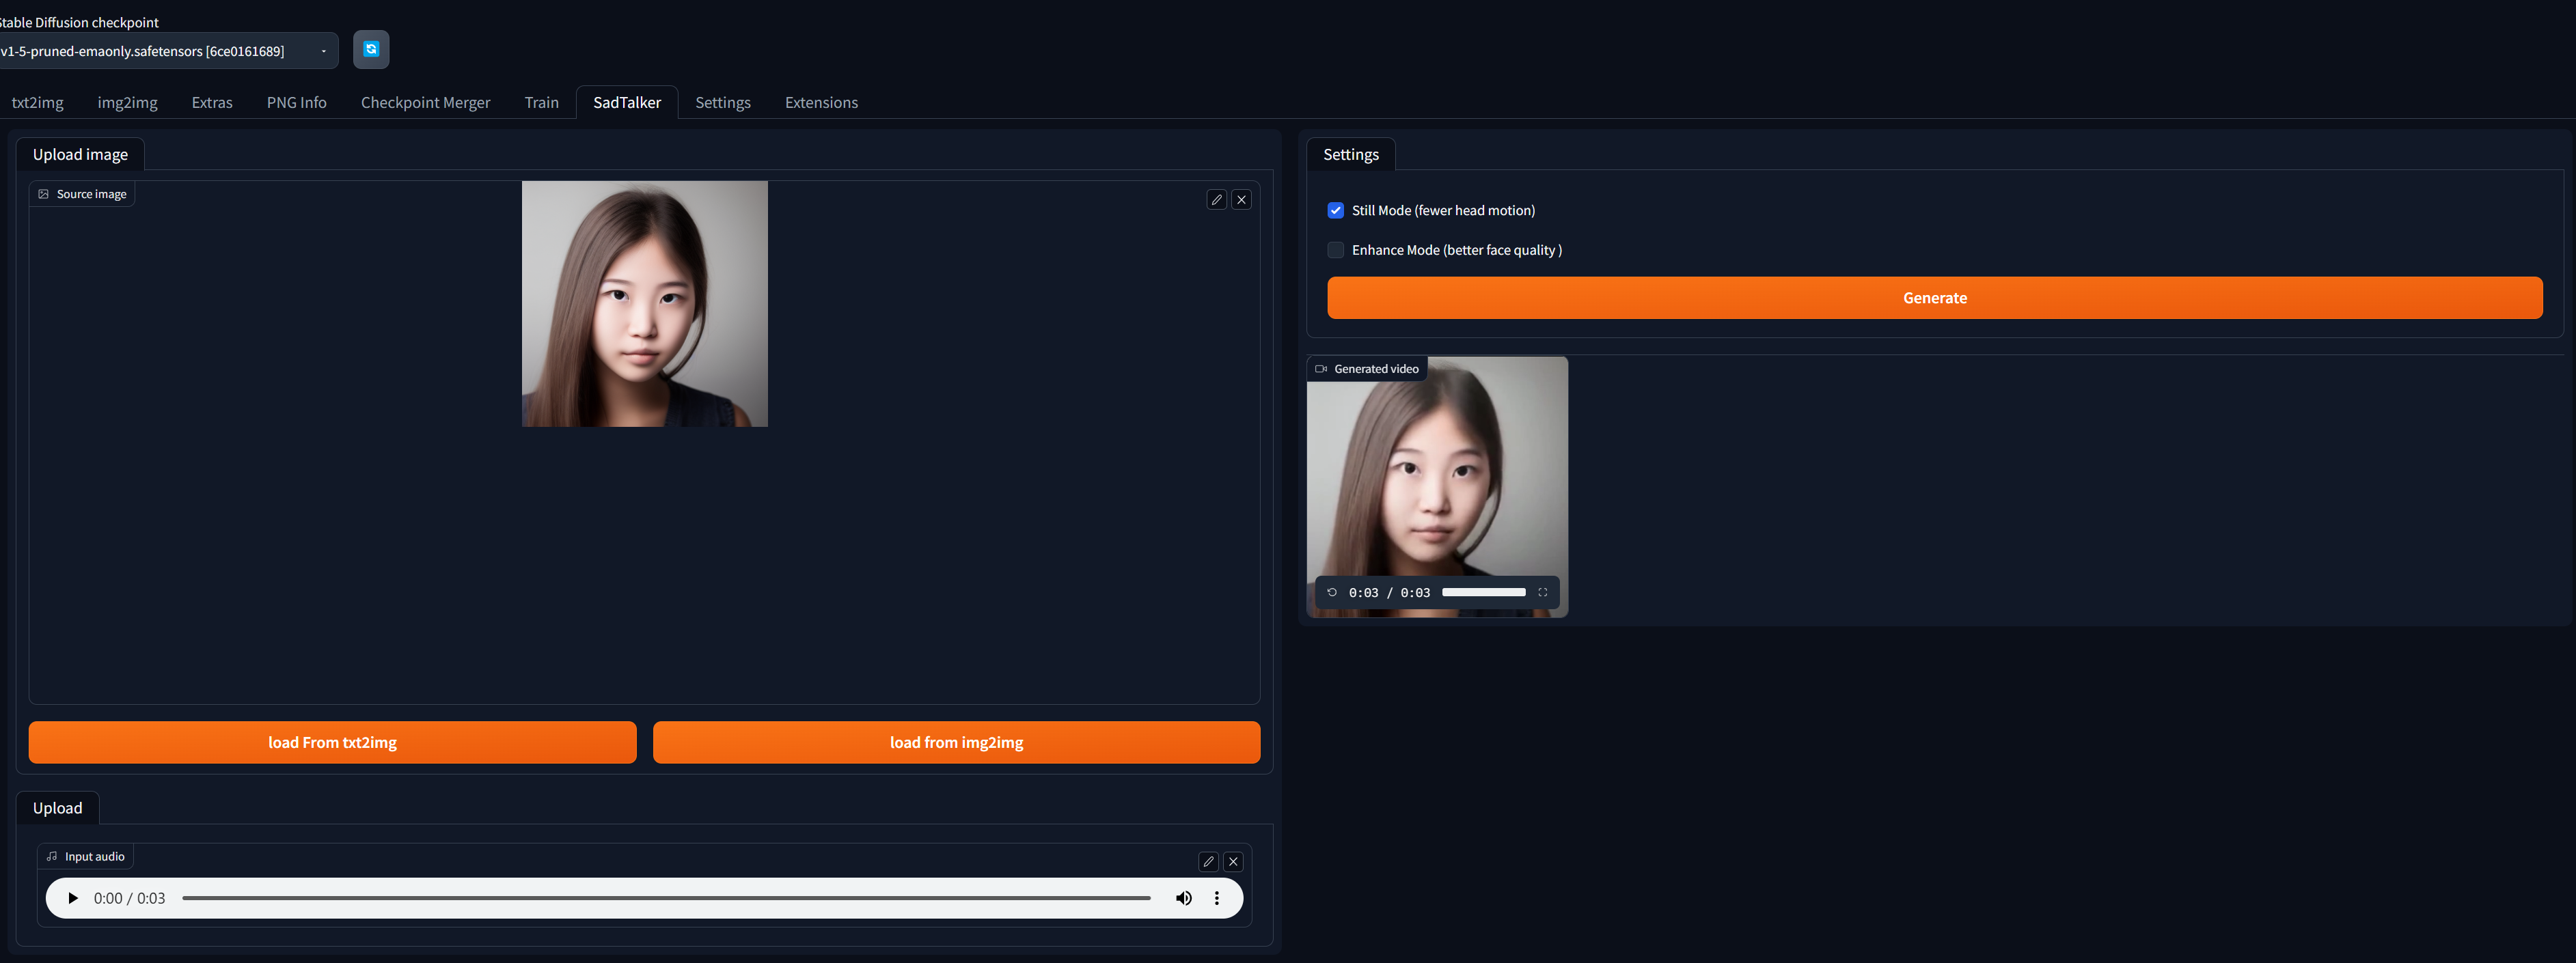Mute the input audio volume
Viewport: 2576px width, 963px height.
(x=1183, y=898)
